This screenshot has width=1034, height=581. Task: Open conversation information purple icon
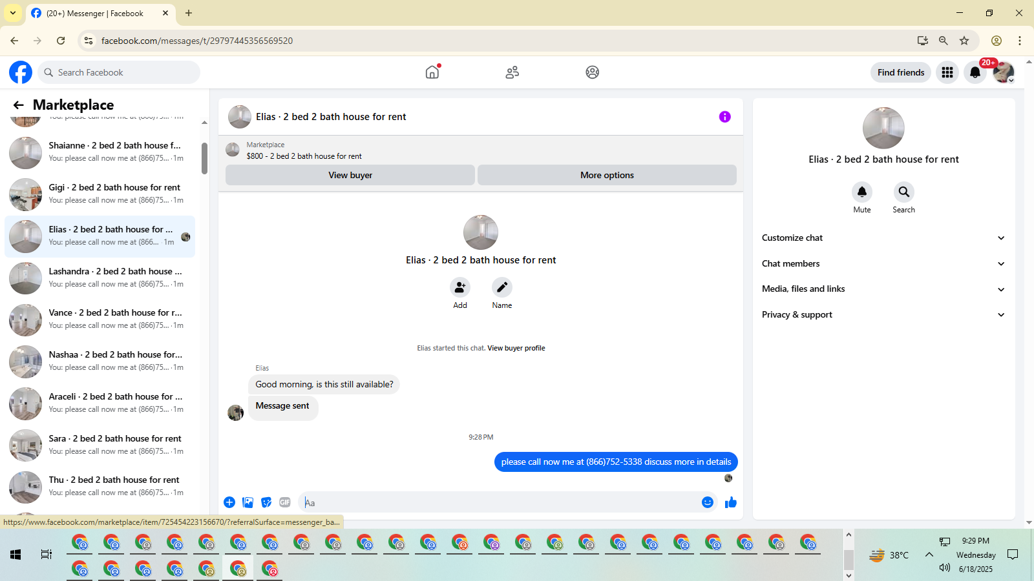(725, 117)
